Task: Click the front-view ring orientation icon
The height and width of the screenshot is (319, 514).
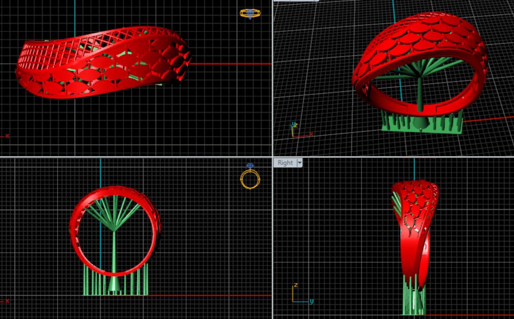Action: click(250, 176)
